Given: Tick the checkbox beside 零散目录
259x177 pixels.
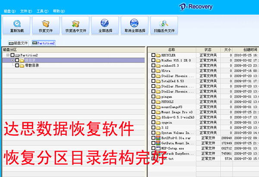Looking at the screenshot, I should (17, 66).
